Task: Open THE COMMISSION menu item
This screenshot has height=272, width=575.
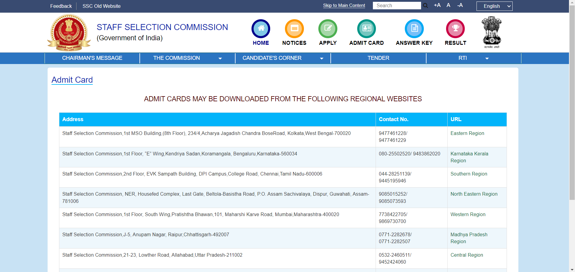Action: tap(177, 58)
